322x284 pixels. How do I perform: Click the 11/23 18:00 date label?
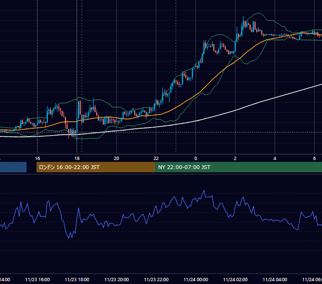(x=77, y=279)
